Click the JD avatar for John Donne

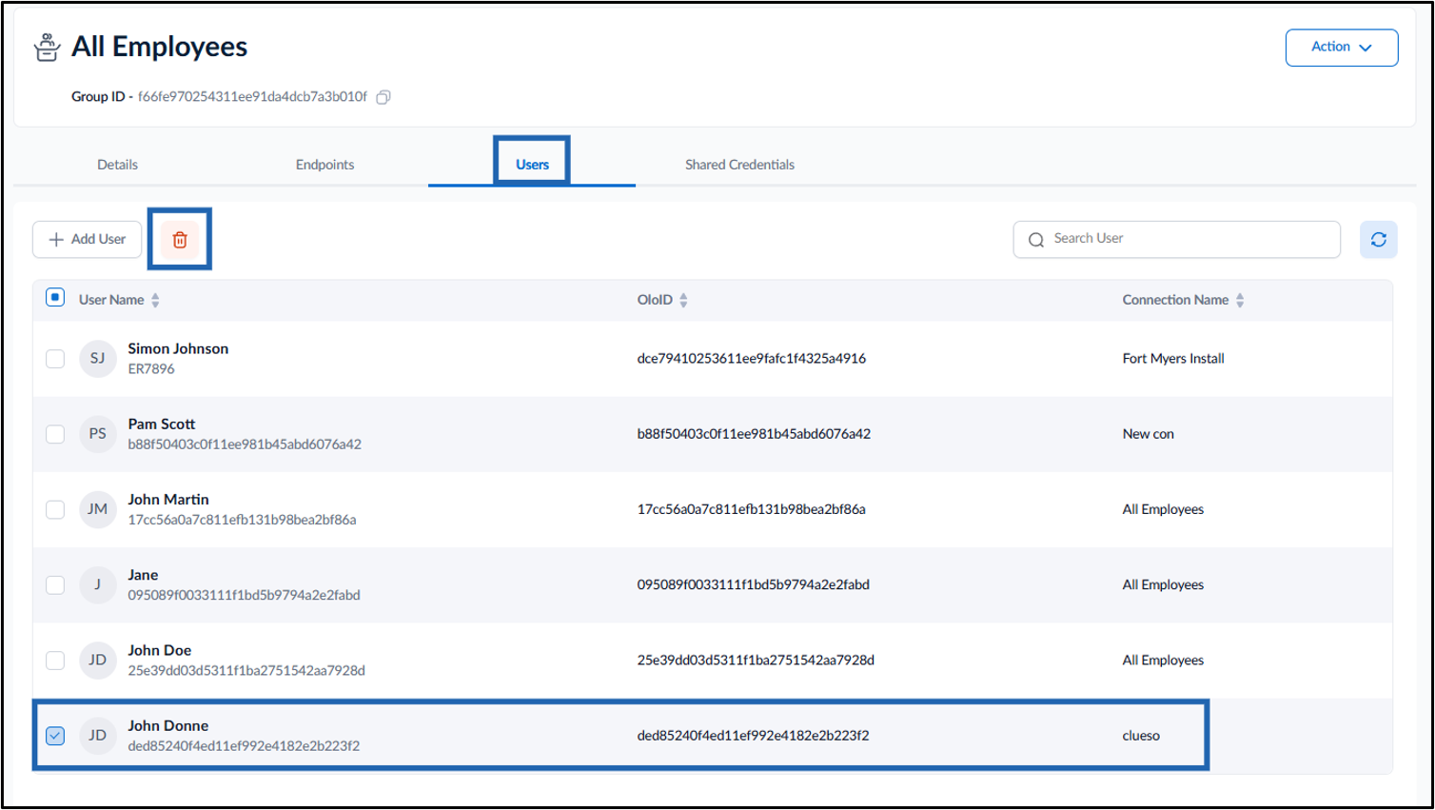click(x=97, y=736)
